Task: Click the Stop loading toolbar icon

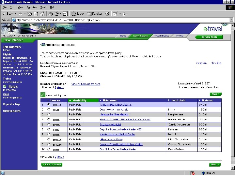Action: (x=29, y=14)
